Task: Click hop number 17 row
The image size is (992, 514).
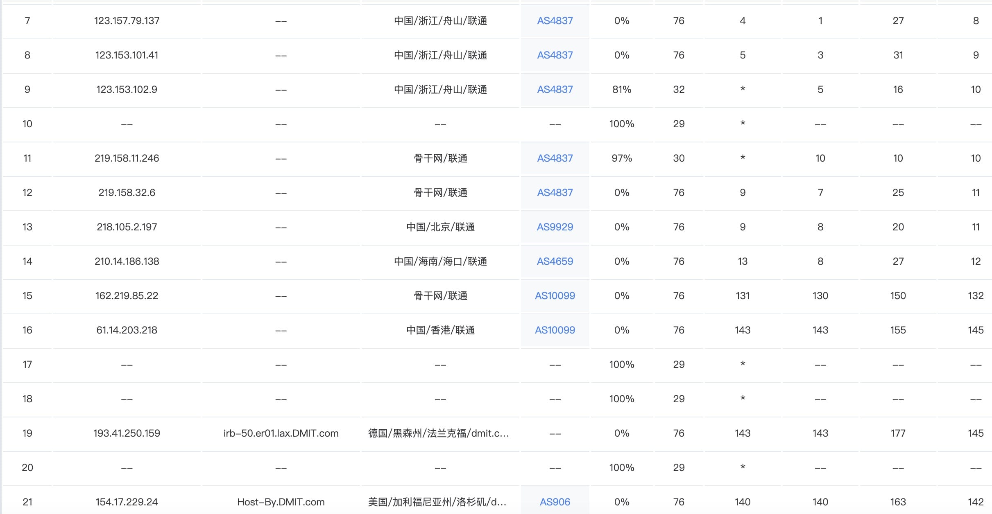Action: pos(27,365)
